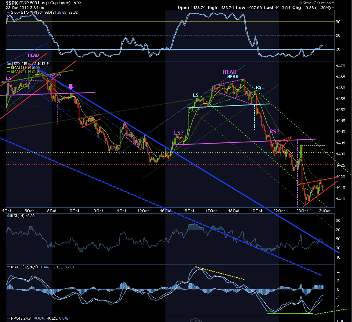Viewport: 352px width, 322px height.
Task: Click the EMA(34) legend entry
Action: click(25, 72)
